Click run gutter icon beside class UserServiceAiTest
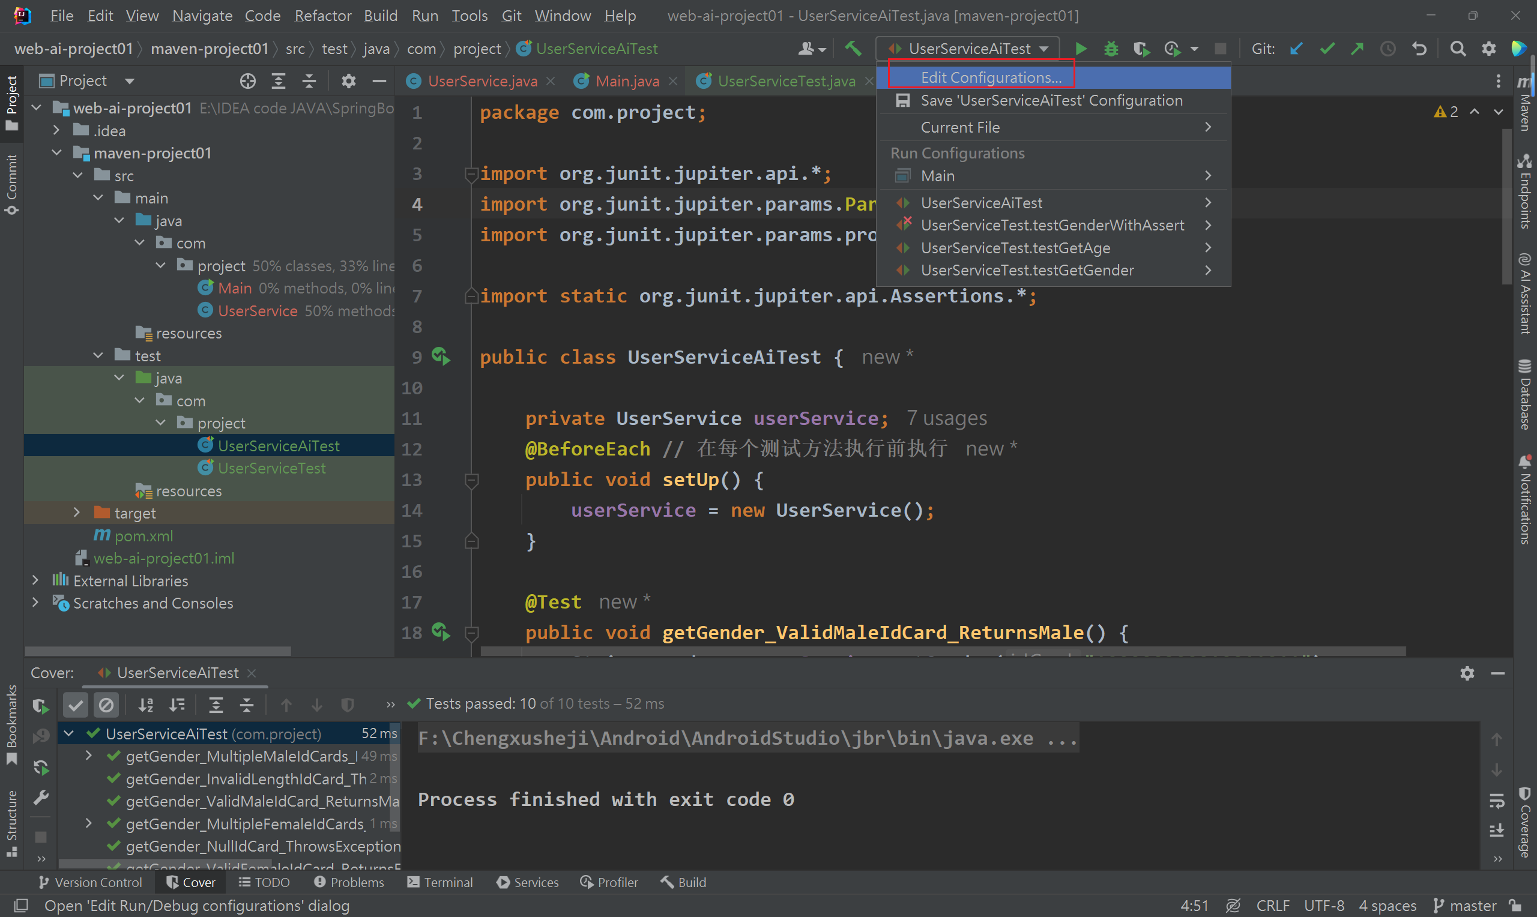 tap(441, 356)
